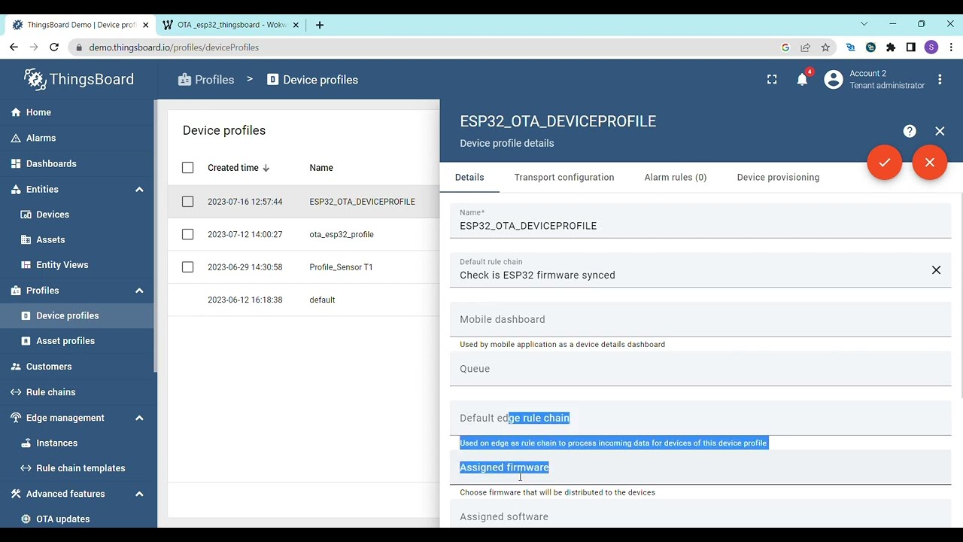The image size is (963, 542).
Task: Check the Profile_Sensor T1 row checkbox
Action: [187, 267]
